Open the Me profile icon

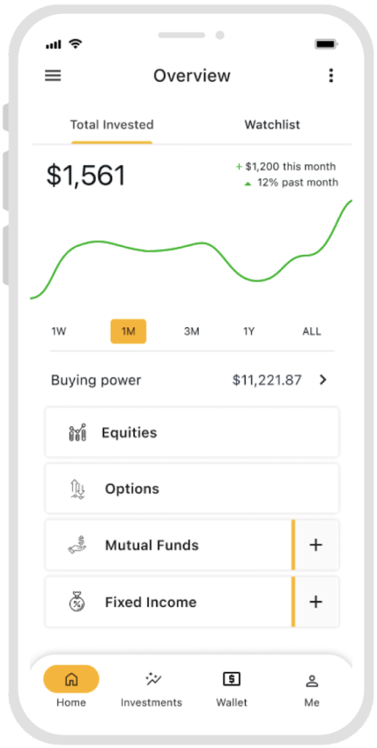click(312, 688)
